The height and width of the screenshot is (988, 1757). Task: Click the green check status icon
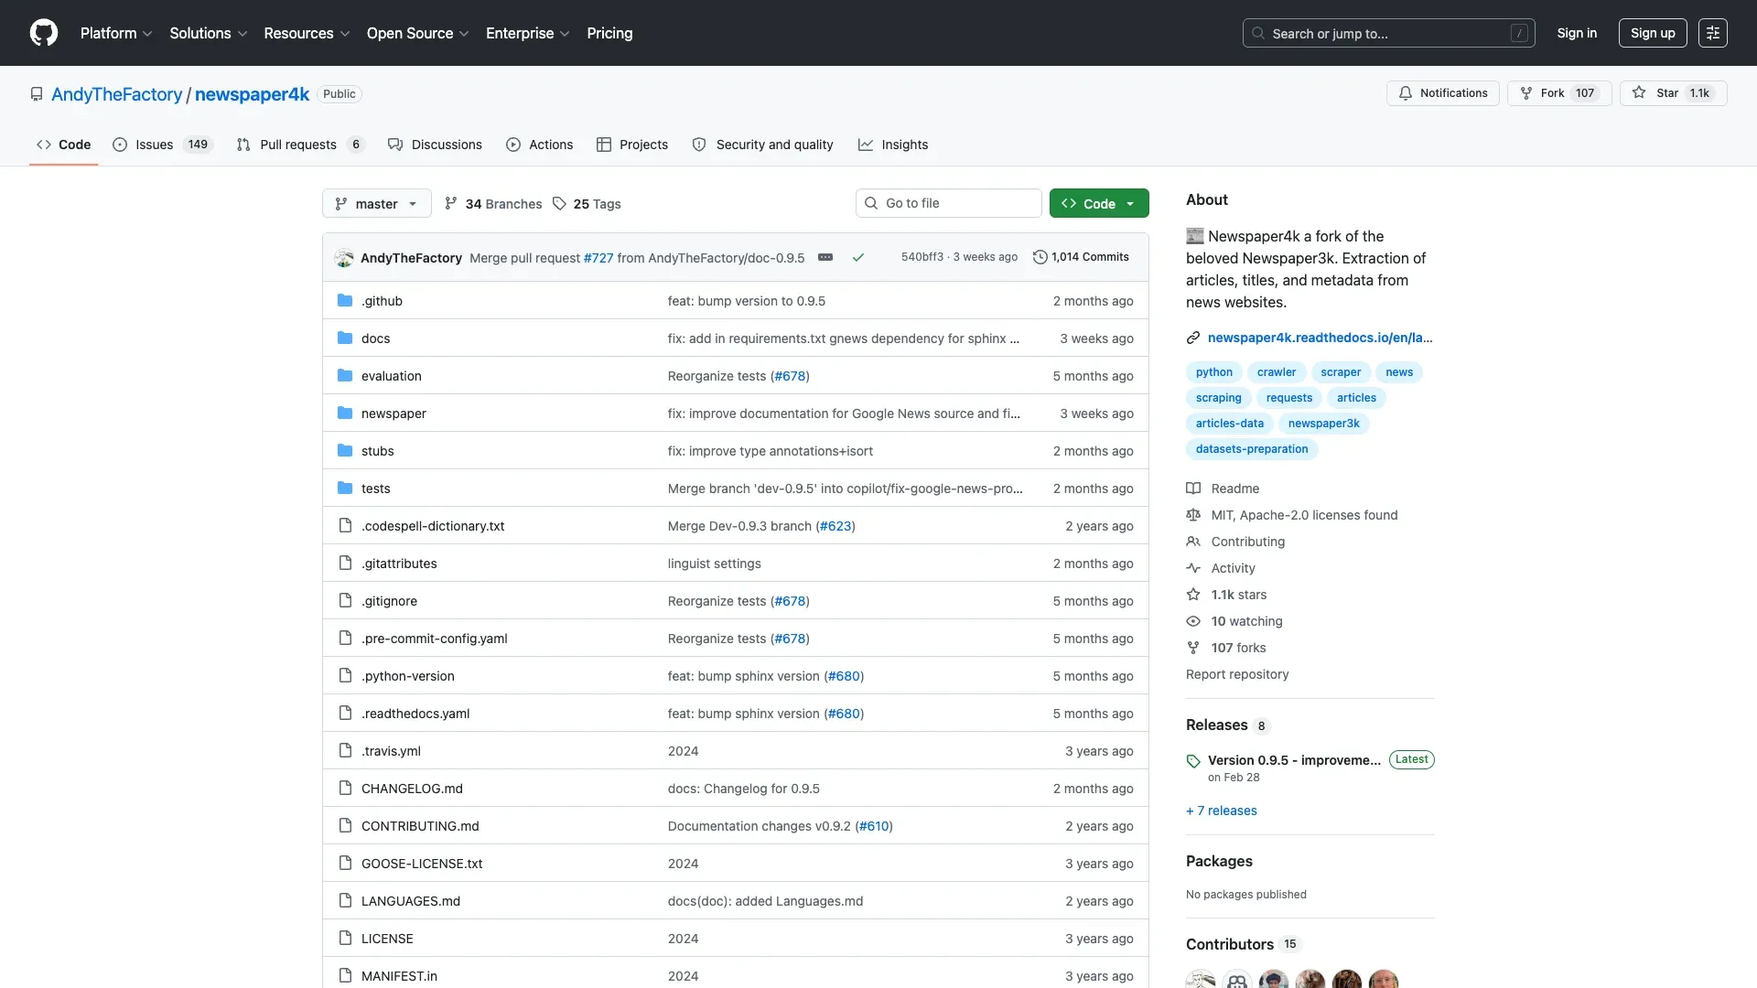[858, 257]
